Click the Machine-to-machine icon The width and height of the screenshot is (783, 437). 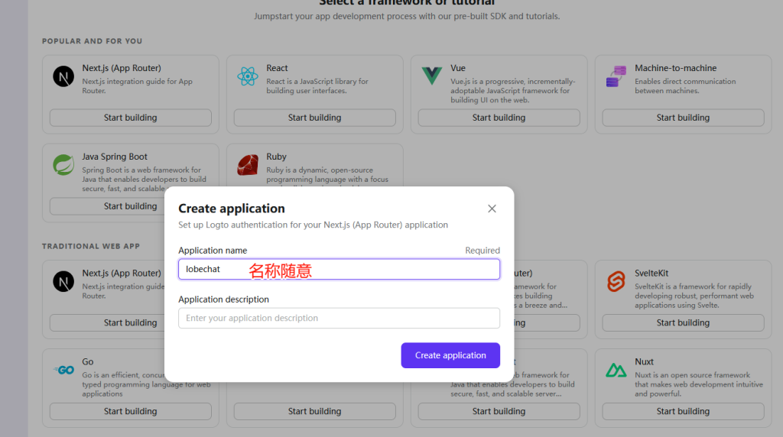pos(616,76)
